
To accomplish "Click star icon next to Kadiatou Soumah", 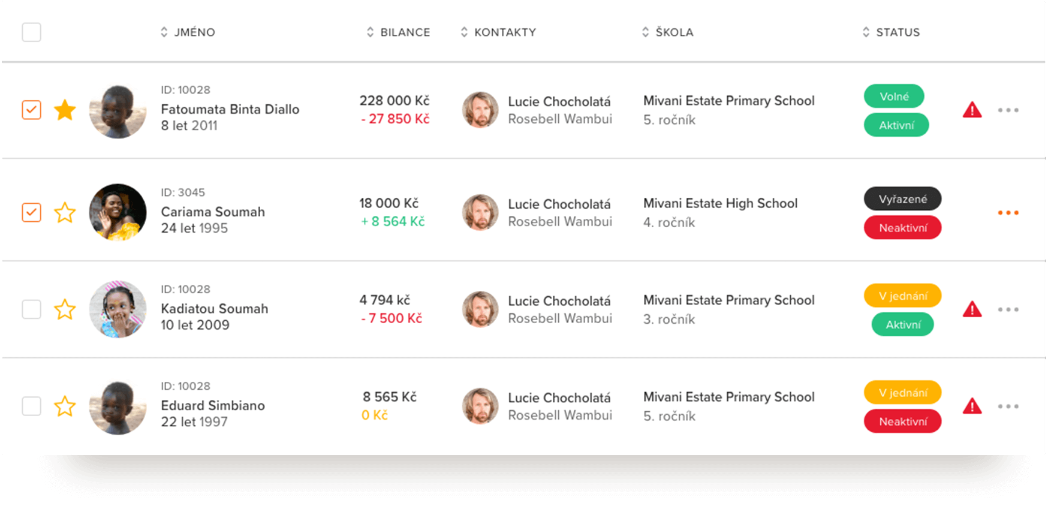I will pyautogui.click(x=65, y=310).
